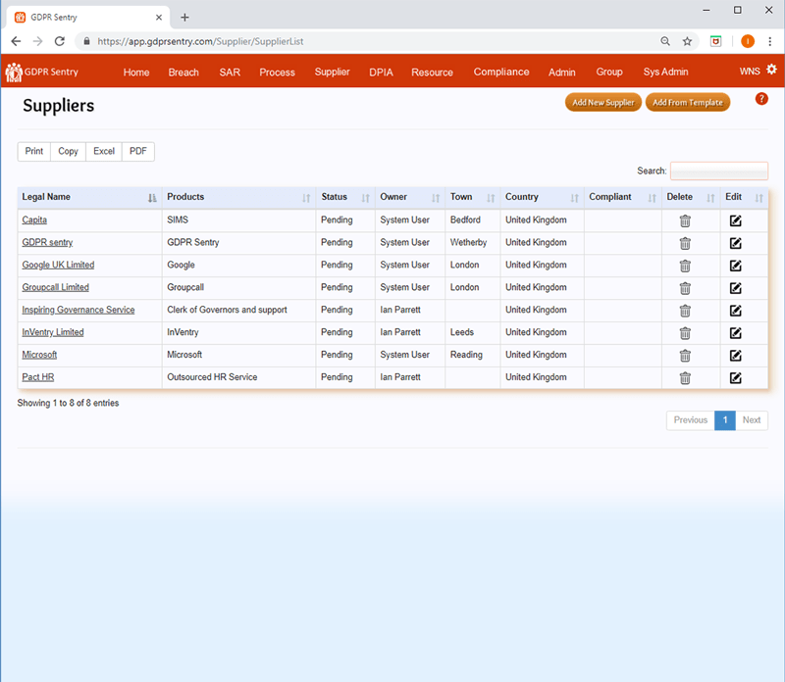This screenshot has height=682, width=785.
Task: Sort table by Compliant column
Action: (623, 197)
